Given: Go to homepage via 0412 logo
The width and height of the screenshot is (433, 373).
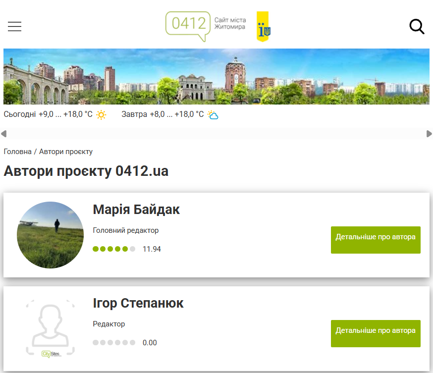Looking at the screenshot, I should (188, 27).
